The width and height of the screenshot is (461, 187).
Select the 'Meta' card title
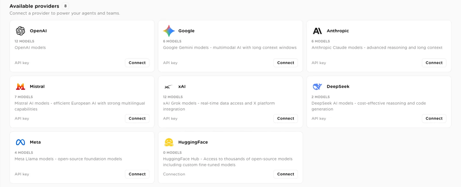coord(35,142)
